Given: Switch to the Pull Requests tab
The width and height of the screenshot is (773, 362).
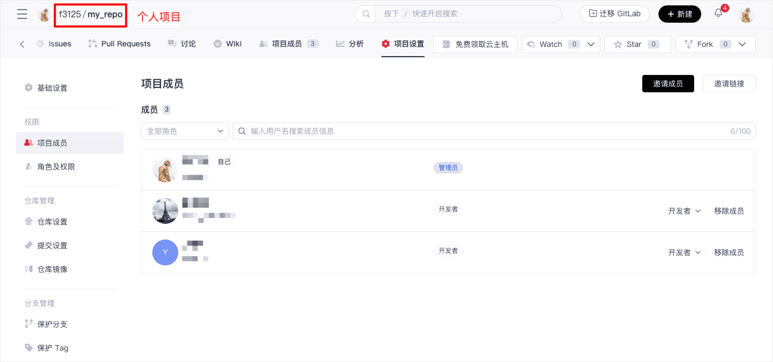Looking at the screenshot, I should [119, 44].
